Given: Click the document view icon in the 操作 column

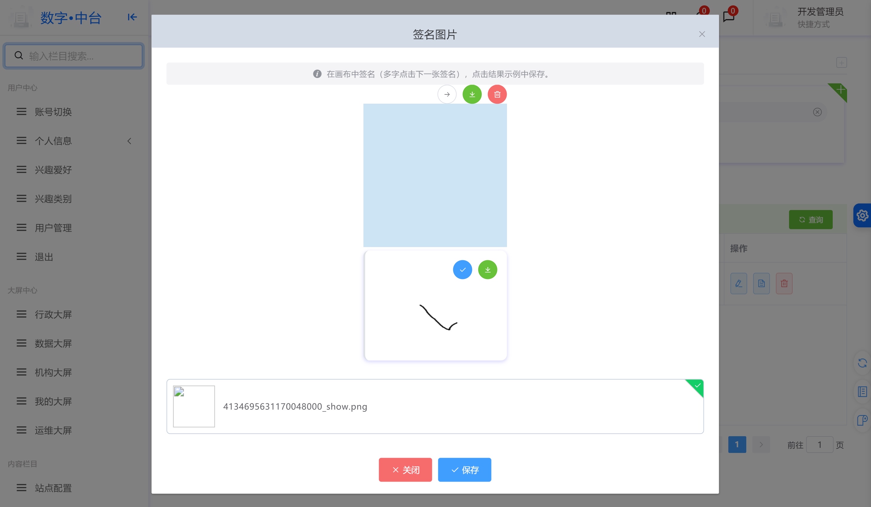Looking at the screenshot, I should 762,283.
